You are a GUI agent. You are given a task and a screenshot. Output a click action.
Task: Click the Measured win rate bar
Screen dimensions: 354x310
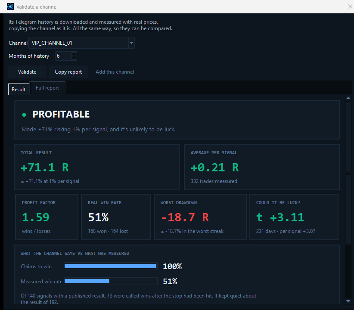tap(110, 281)
